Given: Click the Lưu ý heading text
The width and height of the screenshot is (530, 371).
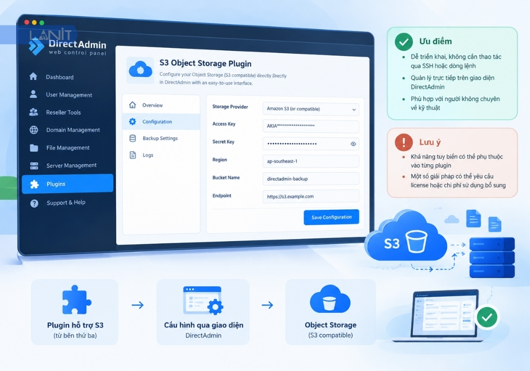Looking at the screenshot, I should [x=430, y=142].
